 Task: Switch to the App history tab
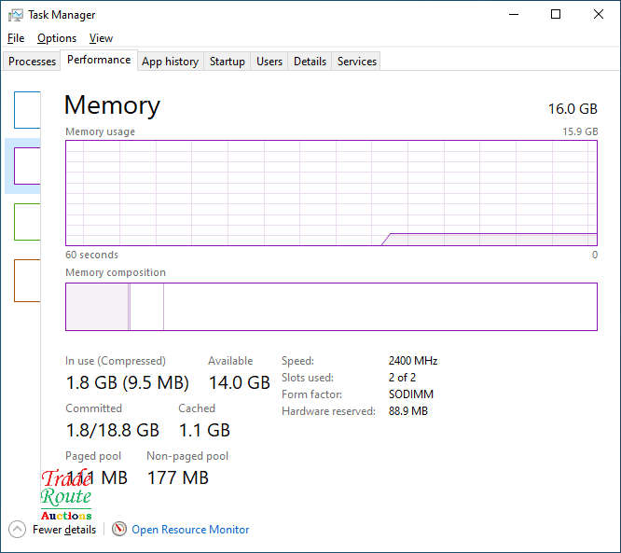coord(171,62)
